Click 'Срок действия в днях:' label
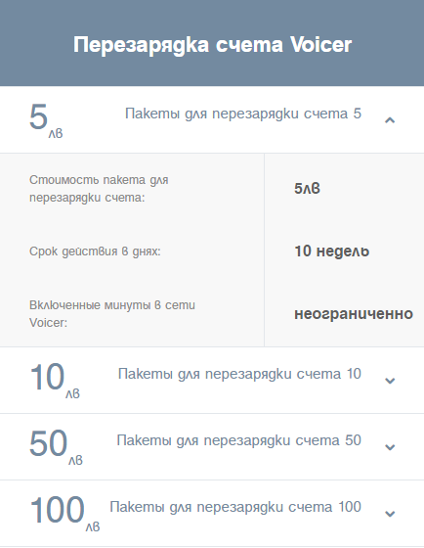 95,251
